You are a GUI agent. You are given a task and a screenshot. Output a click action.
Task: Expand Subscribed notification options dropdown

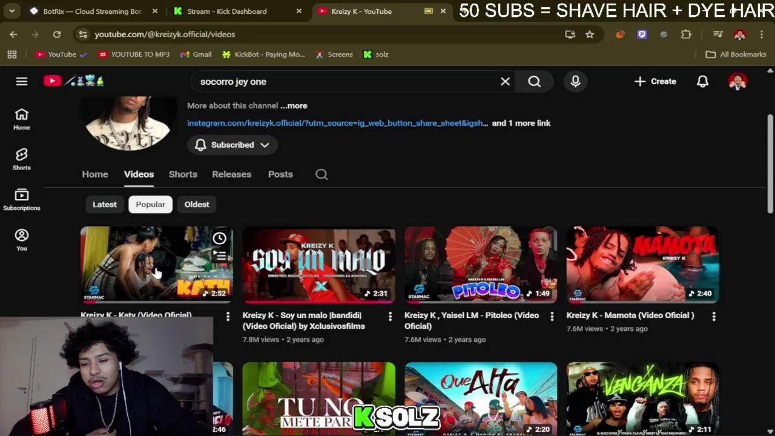coord(265,145)
